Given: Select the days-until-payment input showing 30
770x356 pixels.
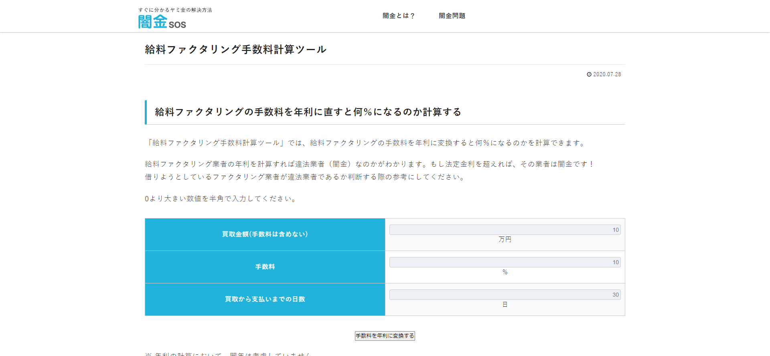Looking at the screenshot, I should point(505,295).
